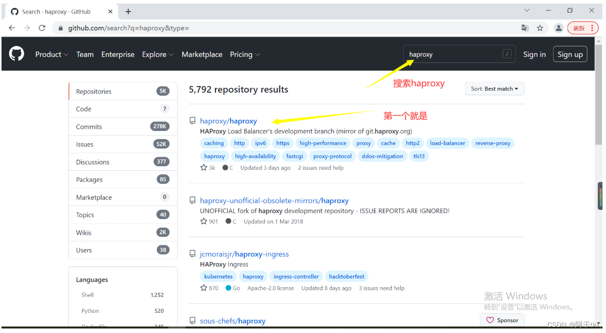Open sous-chefs/haproxy repository
606x333 pixels.
(233, 321)
